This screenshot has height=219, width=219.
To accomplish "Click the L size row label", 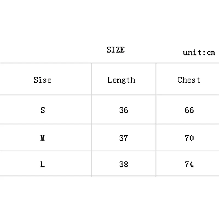I will [x=42, y=164].
